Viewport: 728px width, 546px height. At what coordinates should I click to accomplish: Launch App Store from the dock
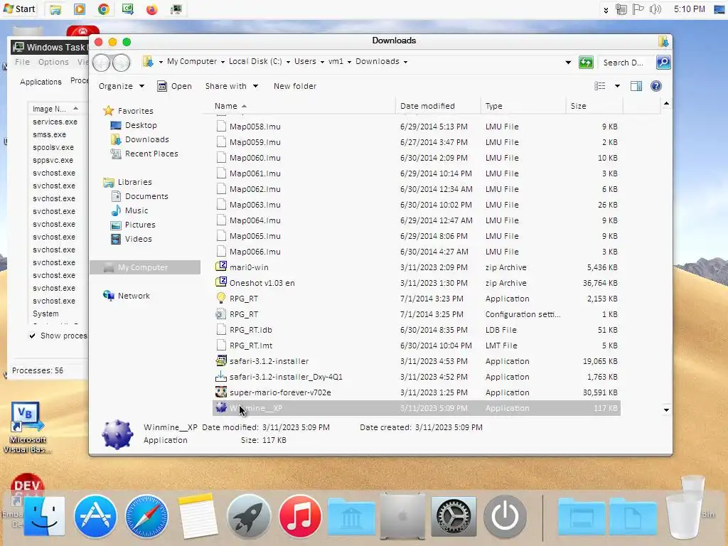(96, 516)
